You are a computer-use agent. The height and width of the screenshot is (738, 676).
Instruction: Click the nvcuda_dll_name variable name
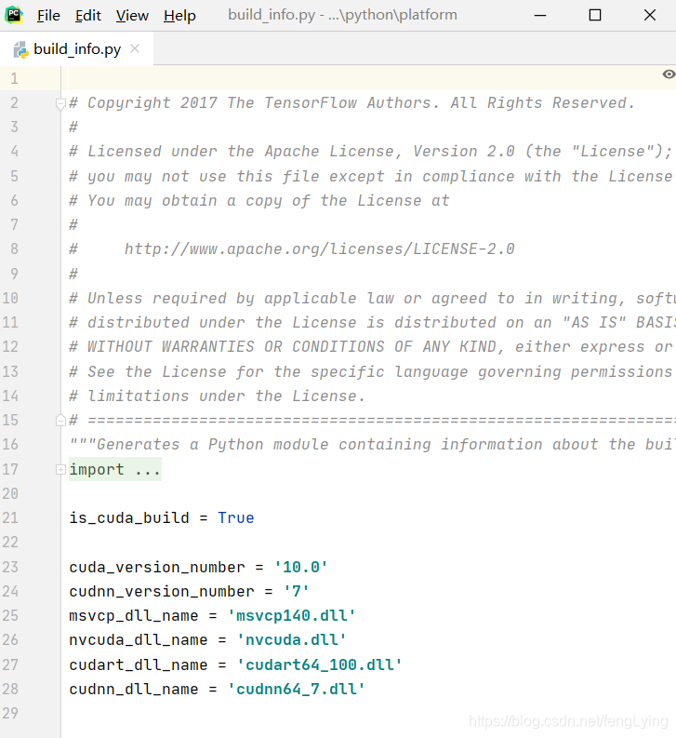(x=139, y=640)
